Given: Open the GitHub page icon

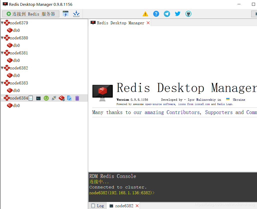Looking at the screenshot, I should coord(188,14).
